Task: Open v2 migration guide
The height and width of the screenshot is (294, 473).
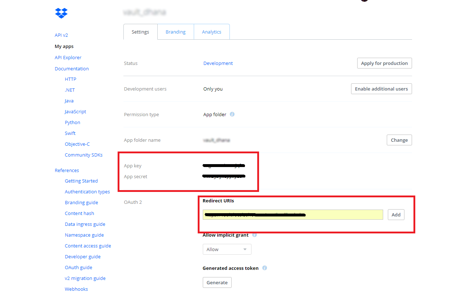Action: [85, 278]
